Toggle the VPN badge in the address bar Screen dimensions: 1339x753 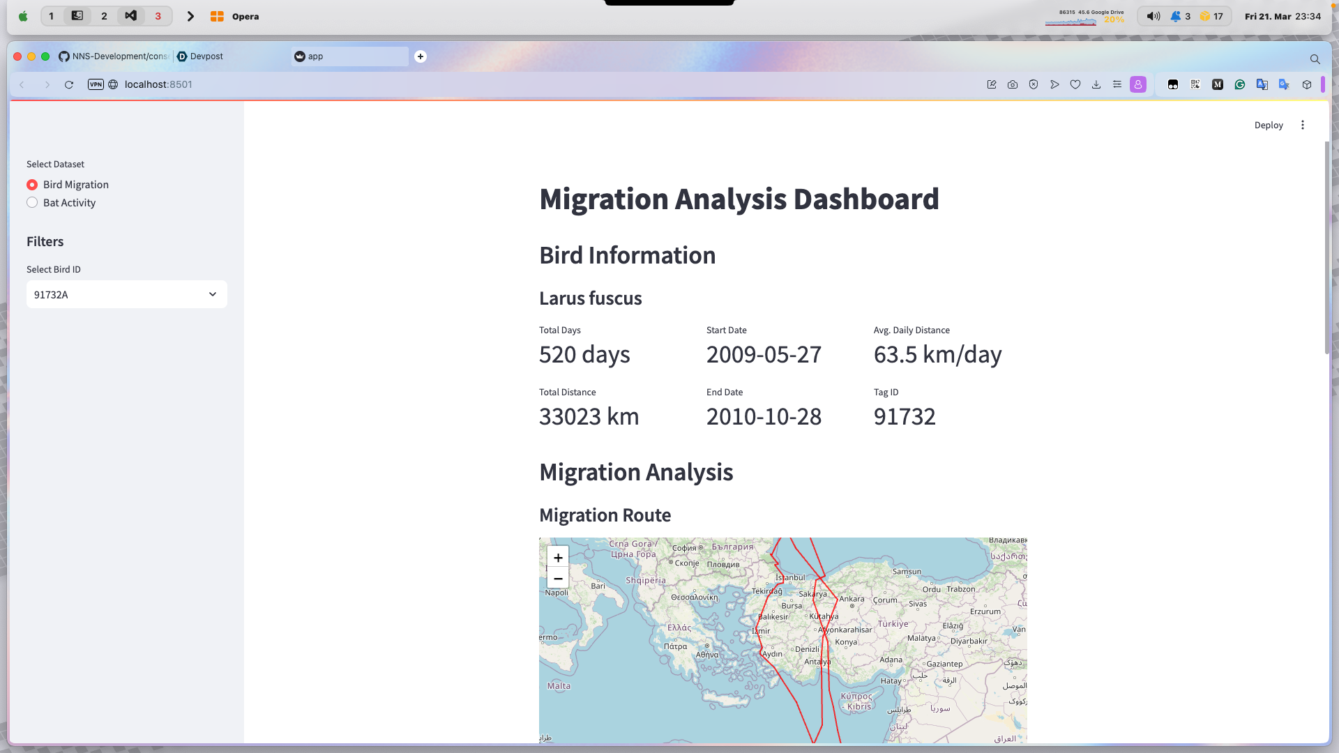point(96,84)
